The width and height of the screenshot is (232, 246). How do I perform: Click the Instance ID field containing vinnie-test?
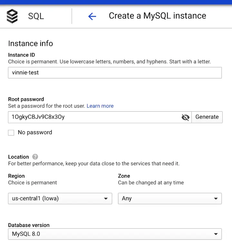click(115, 73)
